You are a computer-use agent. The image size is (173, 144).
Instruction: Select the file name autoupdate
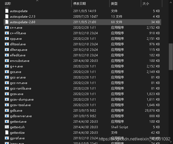point(19,11)
